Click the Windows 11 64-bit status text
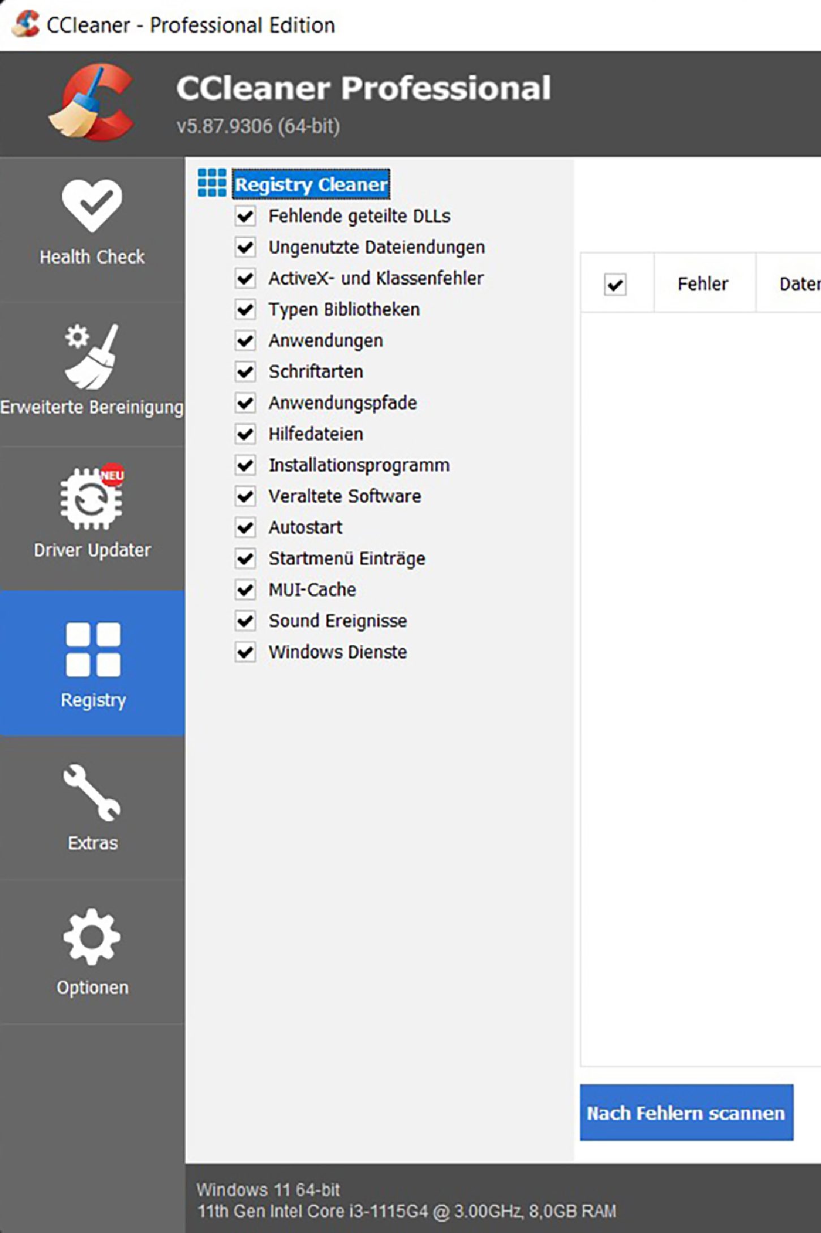Viewport: 821px width, 1233px height. pos(268,1189)
